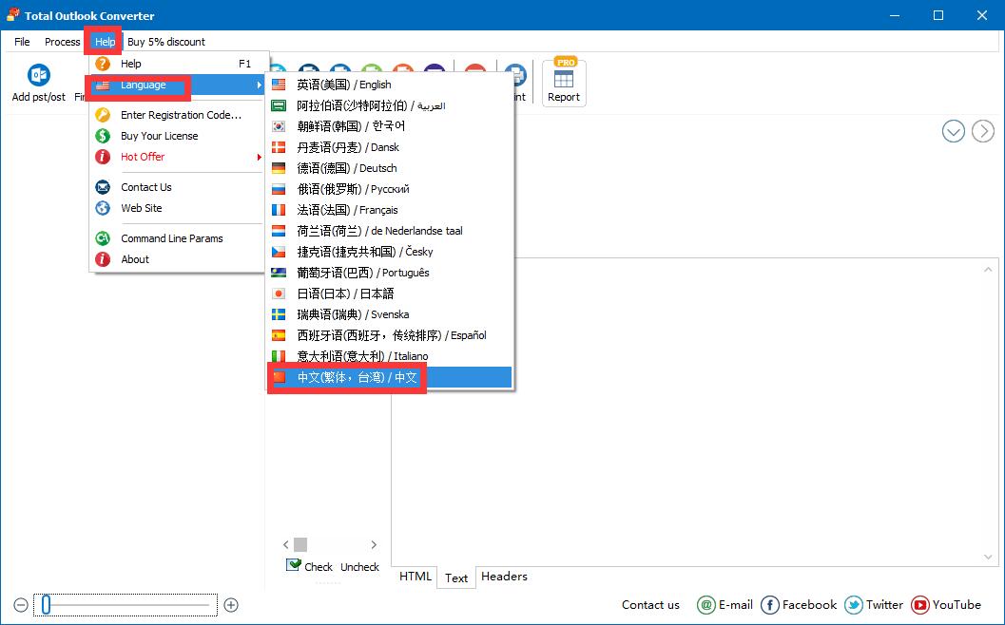Open the Twitter link
Viewport: 1005px width, 625px height.
coord(874,604)
